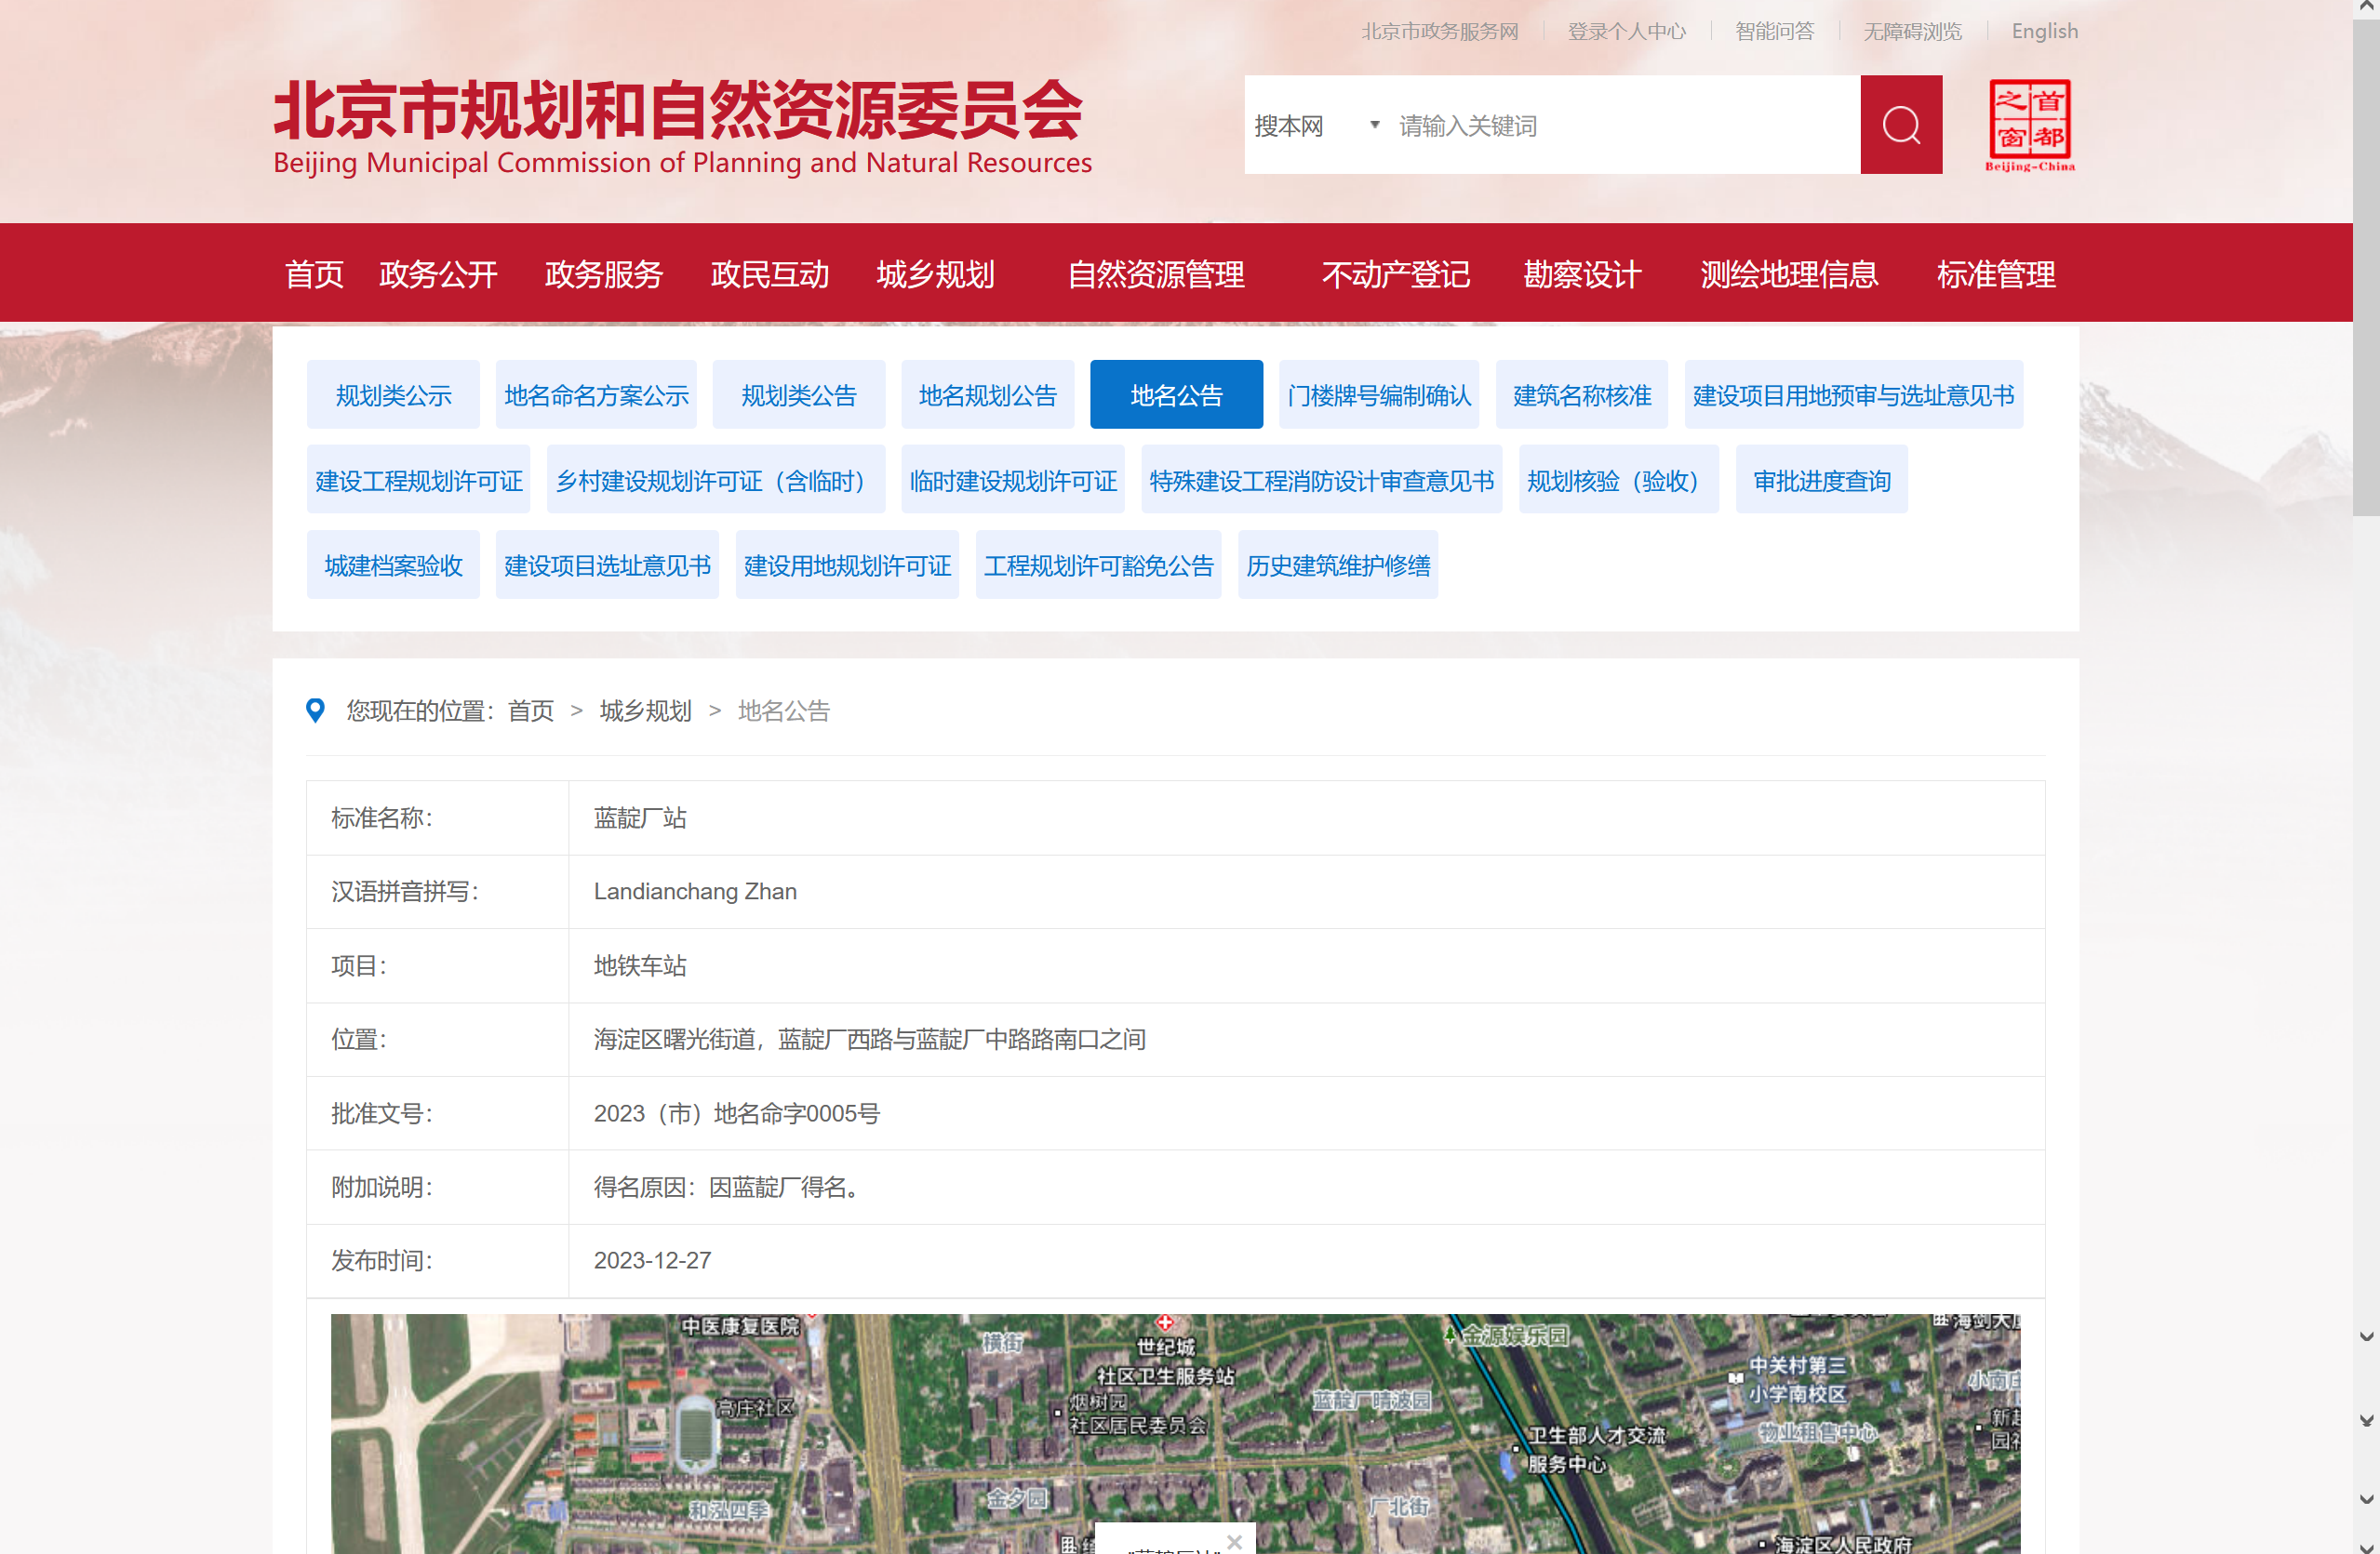Image resolution: width=2380 pixels, height=1554 pixels.
Task: Go to 首页 in main navigation
Action: [314, 273]
